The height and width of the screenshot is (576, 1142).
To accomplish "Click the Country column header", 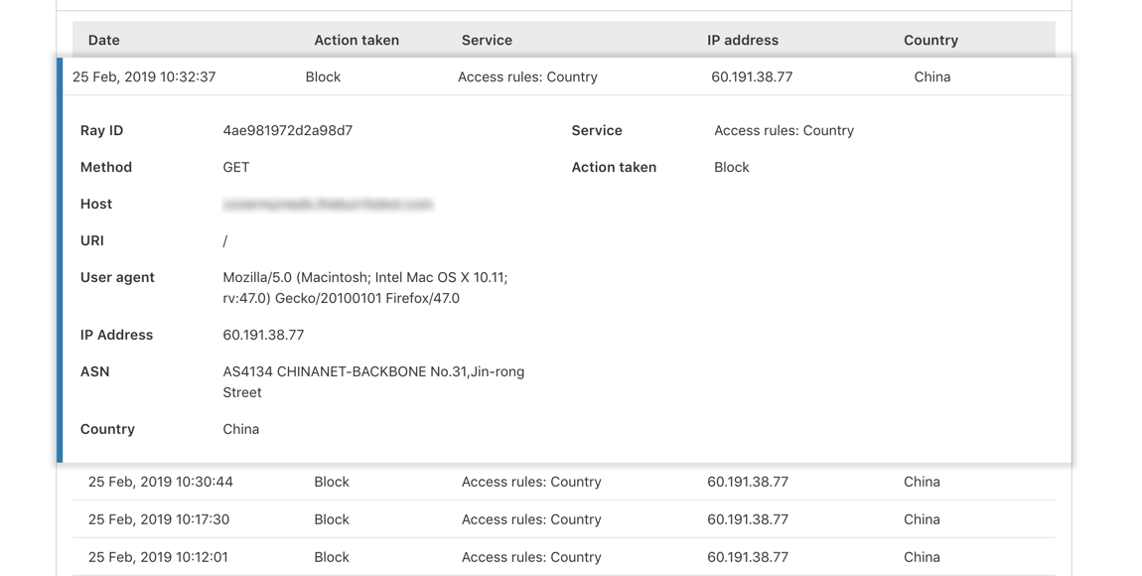I will click(x=930, y=41).
